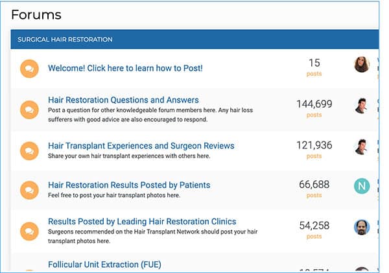The width and height of the screenshot is (389, 273).
Task: Open user avatar in Surgeon Reviews row
Action: click(x=362, y=147)
